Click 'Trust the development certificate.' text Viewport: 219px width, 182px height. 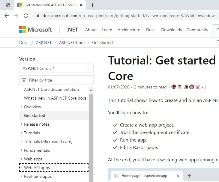[155, 132]
